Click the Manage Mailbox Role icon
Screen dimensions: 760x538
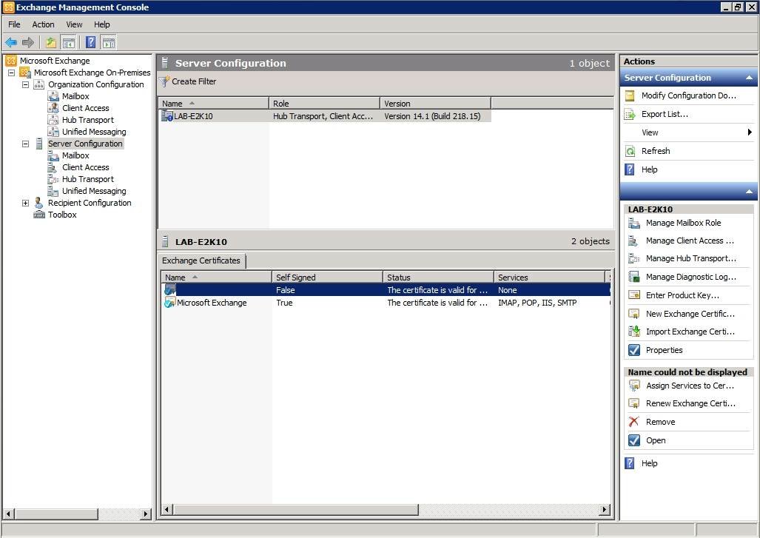[x=634, y=223]
